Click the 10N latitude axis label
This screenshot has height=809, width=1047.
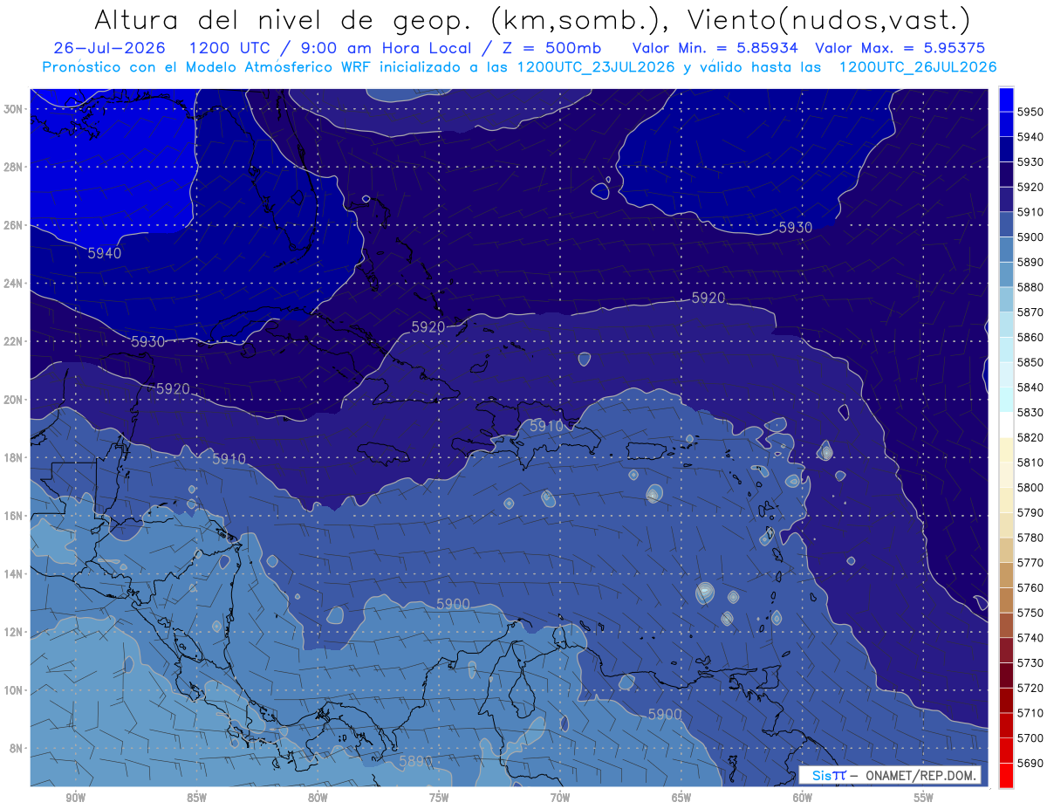click(13, 690)
